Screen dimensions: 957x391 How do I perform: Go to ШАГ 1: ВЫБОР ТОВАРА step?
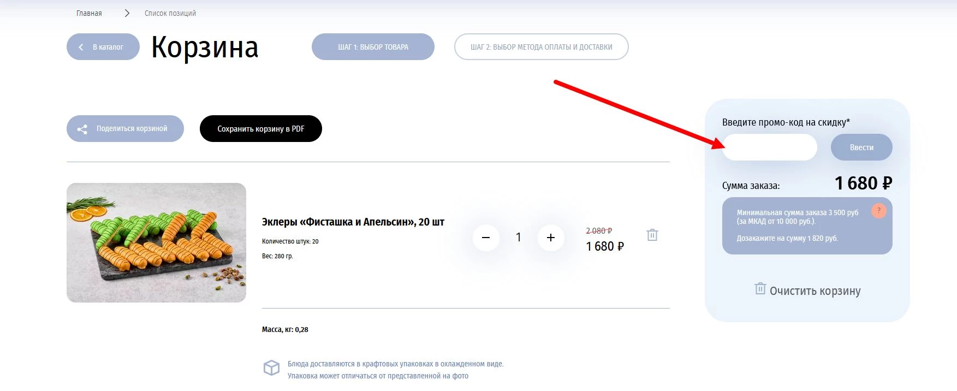[x=373, y=47]
